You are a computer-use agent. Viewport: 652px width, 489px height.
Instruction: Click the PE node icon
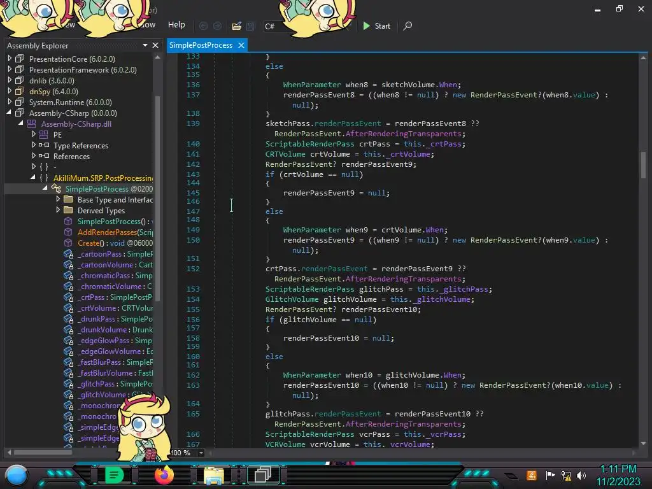(44, 134)
